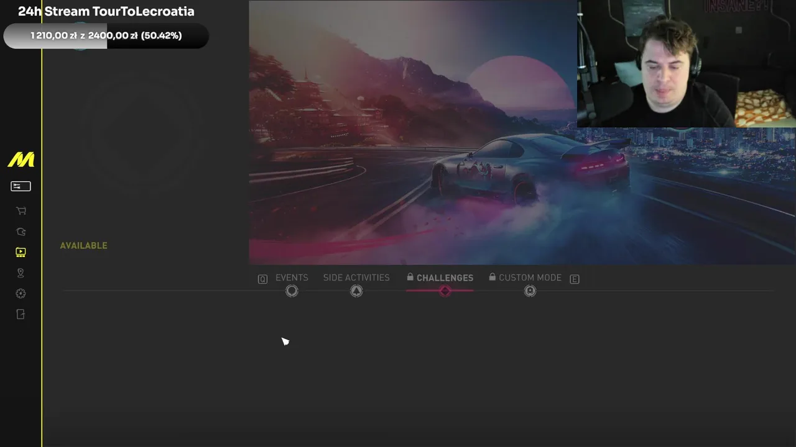The image size is (796, 447).
Task: Click the donation goal progress bar
Action: click(106, 36)
